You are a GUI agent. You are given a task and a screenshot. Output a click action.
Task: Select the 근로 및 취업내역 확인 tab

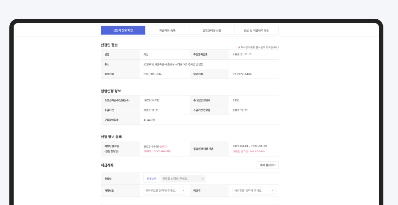click(256, 30)
